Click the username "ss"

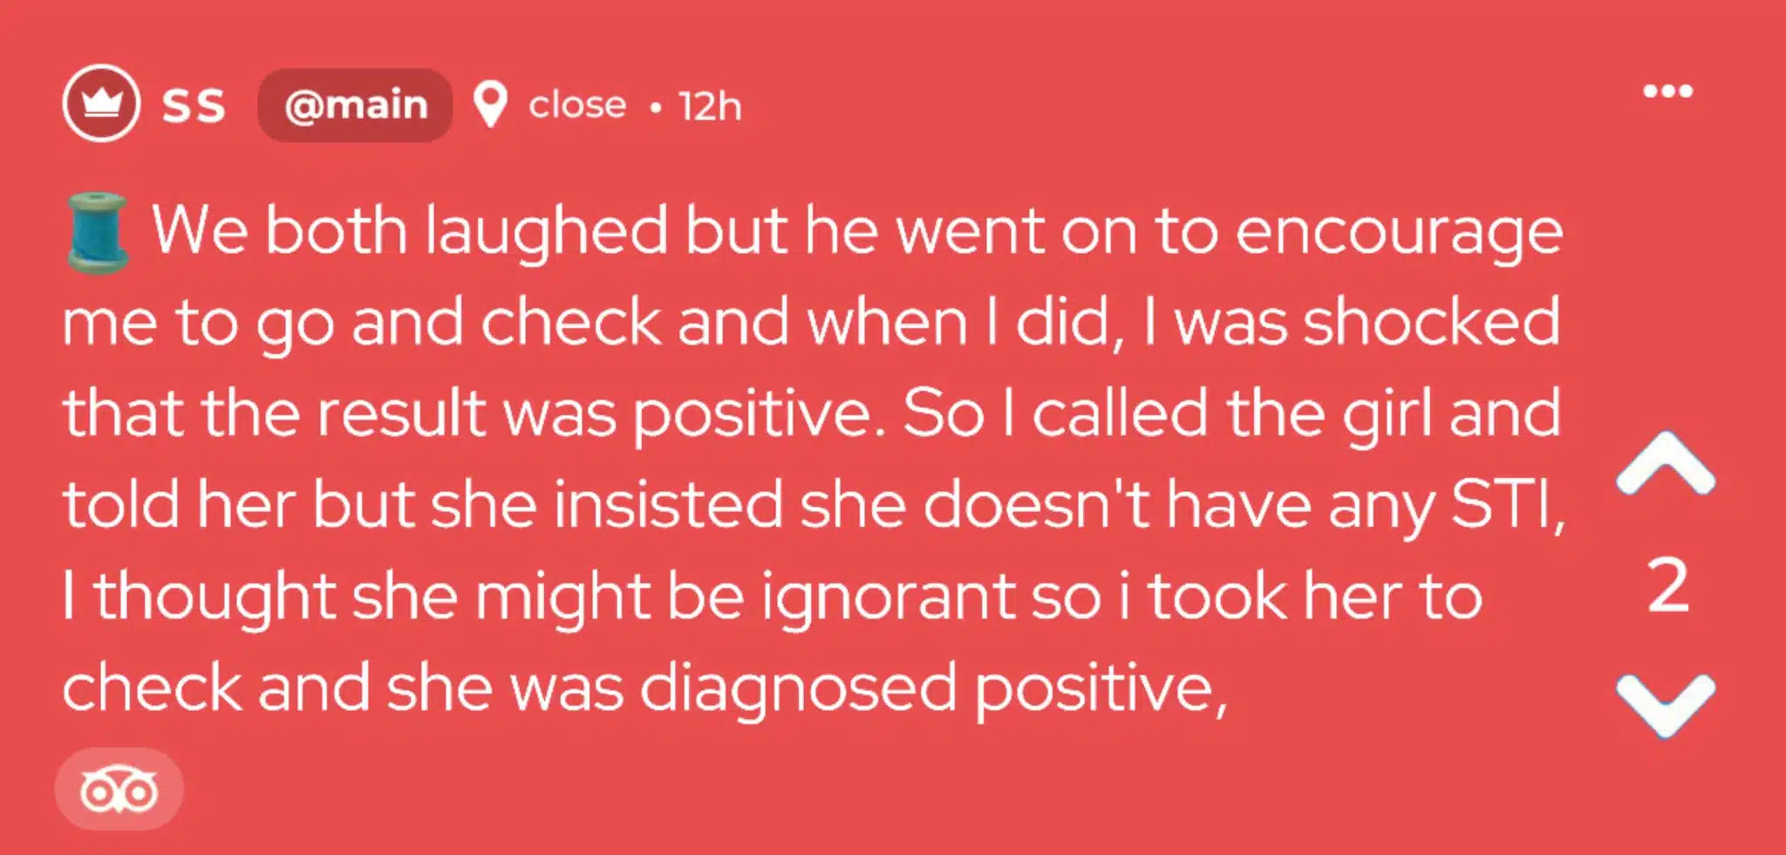(194, 106)
